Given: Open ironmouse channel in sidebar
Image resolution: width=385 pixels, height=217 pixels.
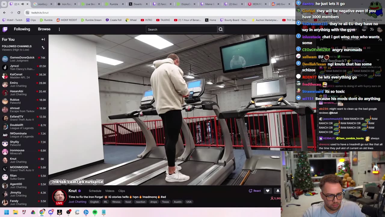Looking at the screenshot, I should tap(24, 152).
